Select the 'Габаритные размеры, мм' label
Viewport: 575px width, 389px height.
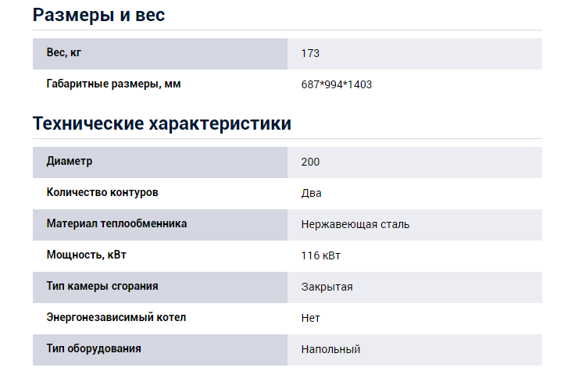[114, 84]
